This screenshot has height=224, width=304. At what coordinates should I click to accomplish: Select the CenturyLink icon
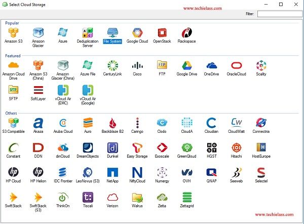coord(112,65)
